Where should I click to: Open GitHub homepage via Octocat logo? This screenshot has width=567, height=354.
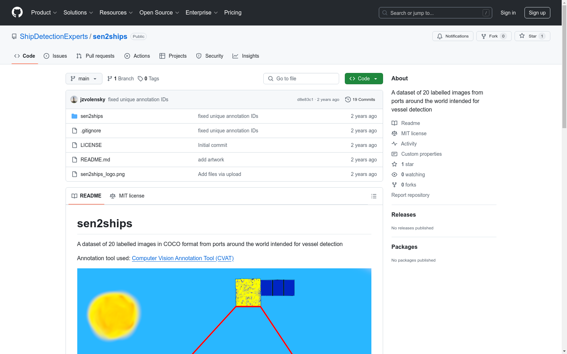coord(17,12)
